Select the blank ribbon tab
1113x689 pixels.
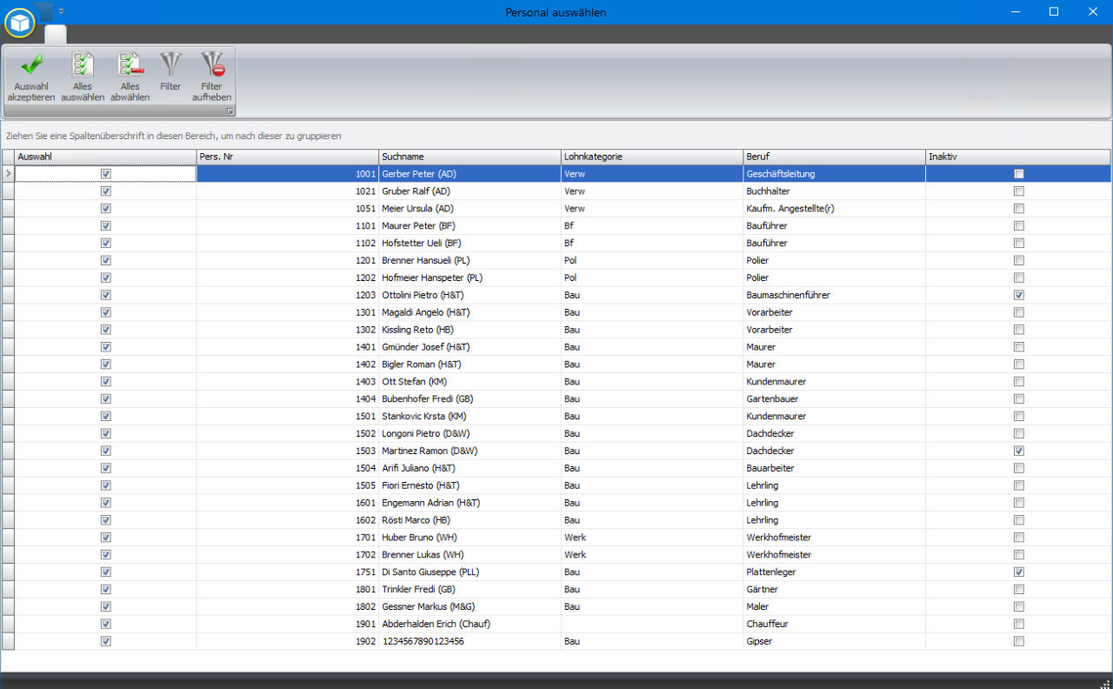click(x=56, y=35)
